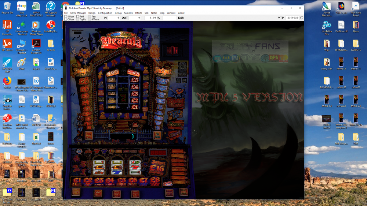367x206 pixels.
Task: Open the Configuration menu
Action: (x=105, y=13)
